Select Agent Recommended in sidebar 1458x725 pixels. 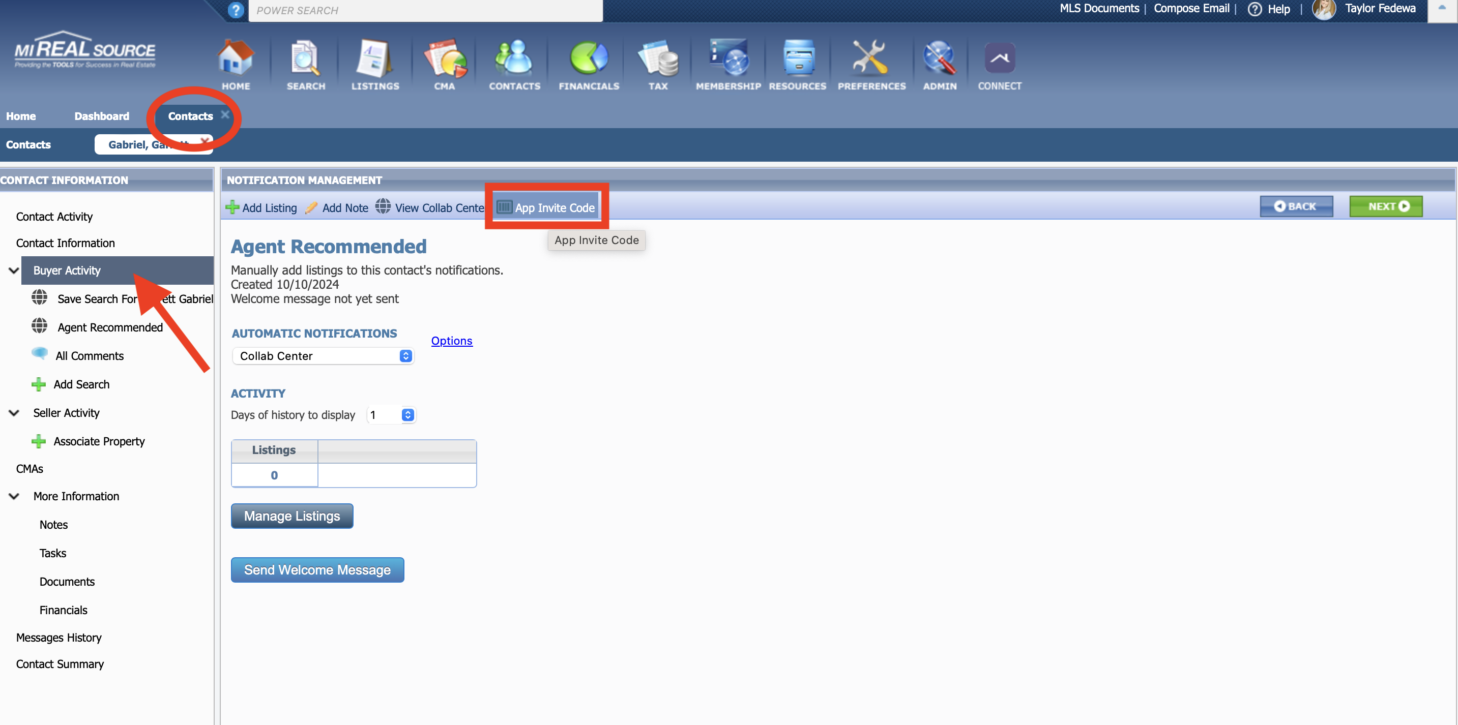(x=110, y=327)
